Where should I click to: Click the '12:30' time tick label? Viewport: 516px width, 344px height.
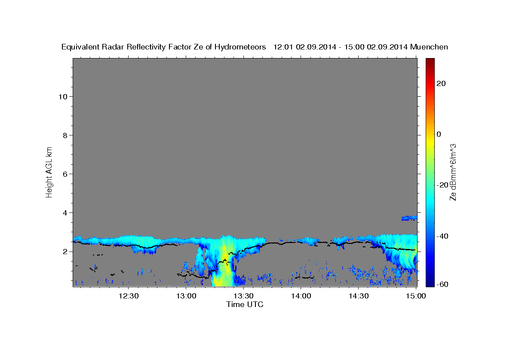point(129,296)
